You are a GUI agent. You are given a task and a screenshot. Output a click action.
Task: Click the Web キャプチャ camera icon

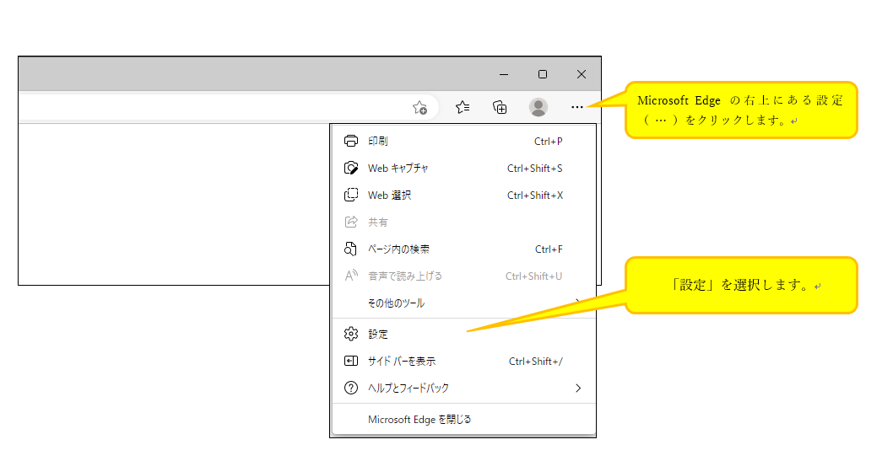351,168
